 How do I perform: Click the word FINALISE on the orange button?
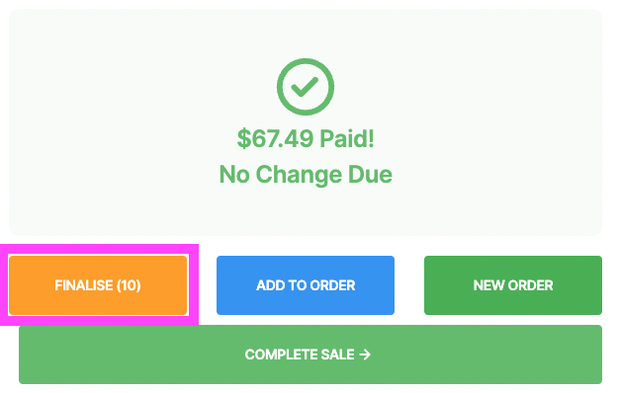coord(84,285)
